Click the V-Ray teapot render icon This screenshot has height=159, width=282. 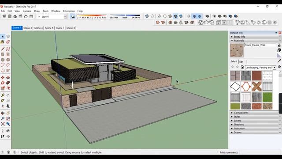(206, 23)
